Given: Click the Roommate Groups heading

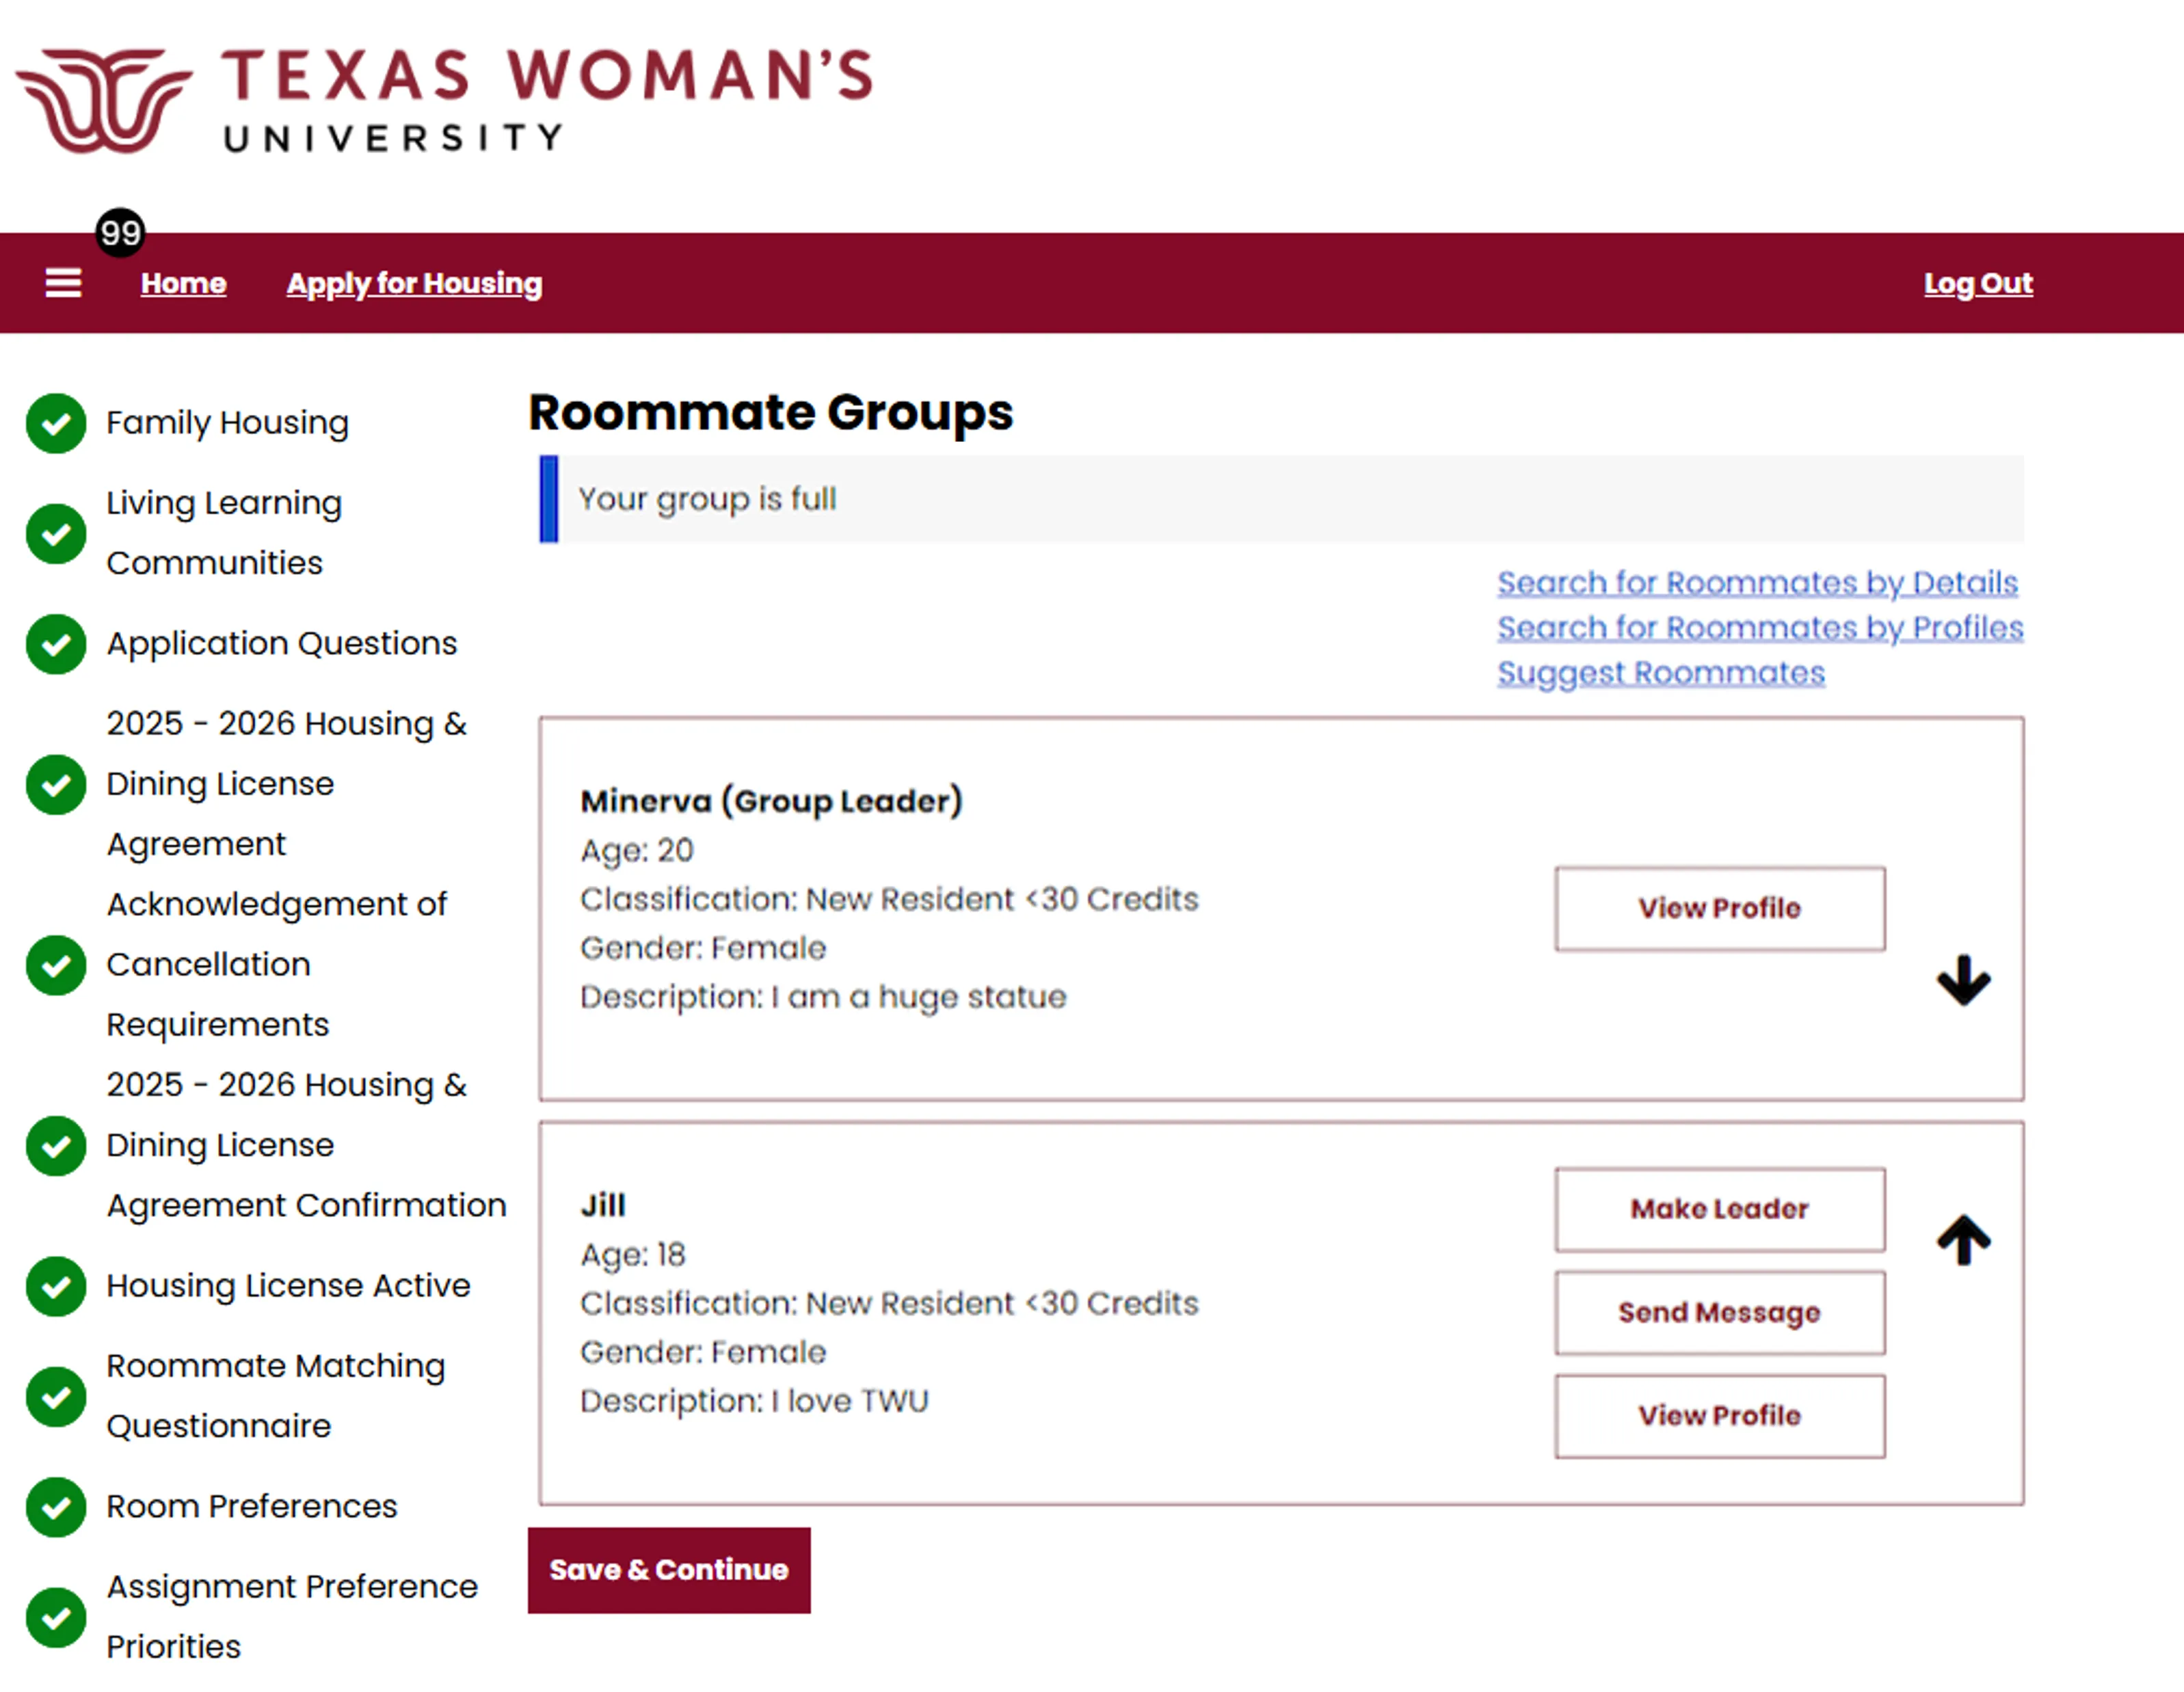Looking at the screenshot, I should [770, 412].
